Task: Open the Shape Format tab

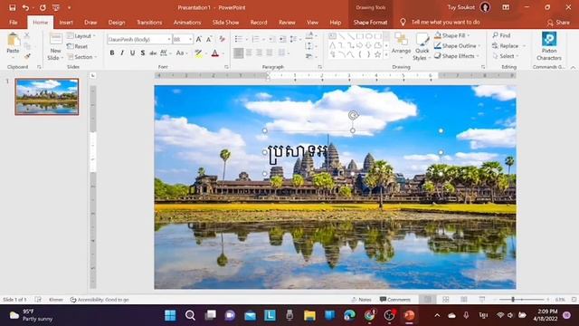Action: point(370,22)
